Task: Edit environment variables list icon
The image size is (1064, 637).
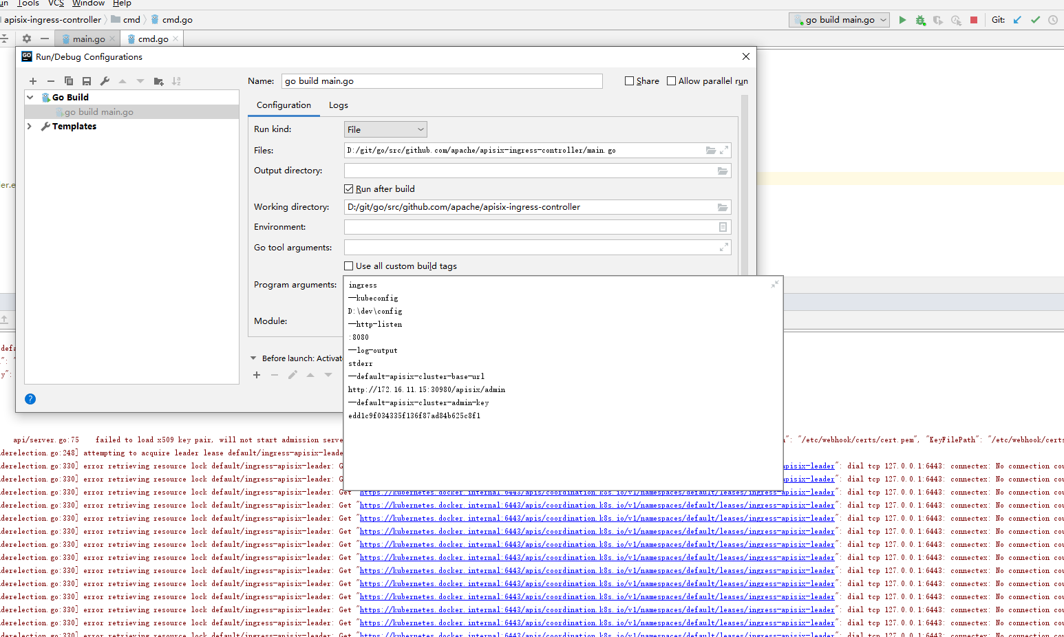Action: (x=723, y=227)
